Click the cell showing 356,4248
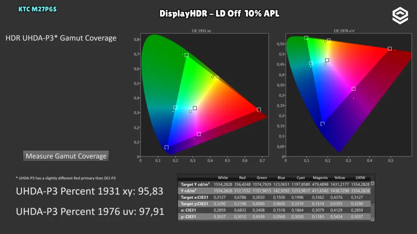The image size is (417, 234). 242,184
